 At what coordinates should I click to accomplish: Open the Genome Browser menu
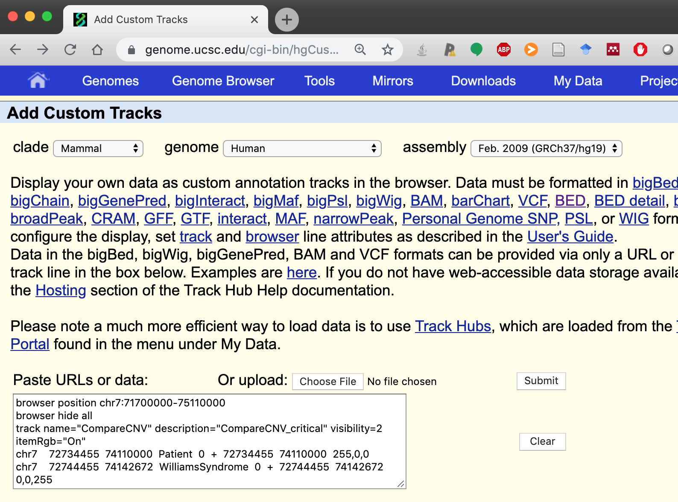pyautogui.click(x=223, y=81)
